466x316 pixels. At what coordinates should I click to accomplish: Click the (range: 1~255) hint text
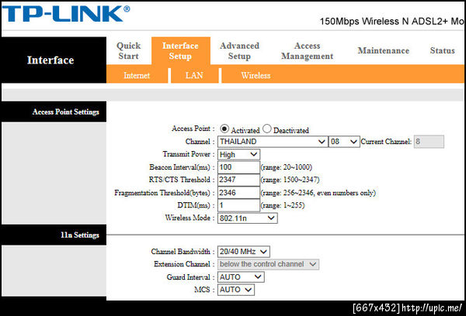click(283, 205)
